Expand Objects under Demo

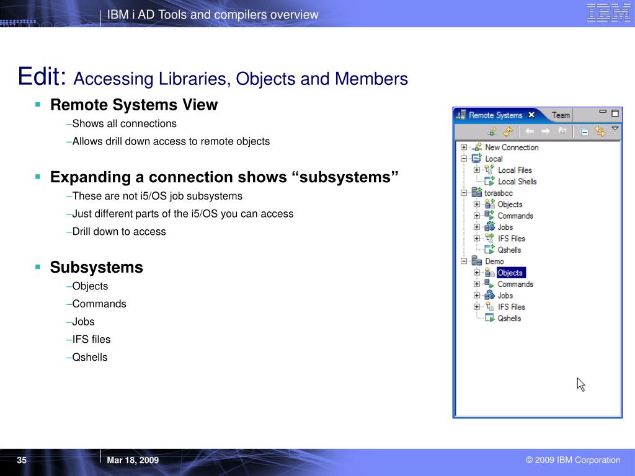tap(477, 273)
